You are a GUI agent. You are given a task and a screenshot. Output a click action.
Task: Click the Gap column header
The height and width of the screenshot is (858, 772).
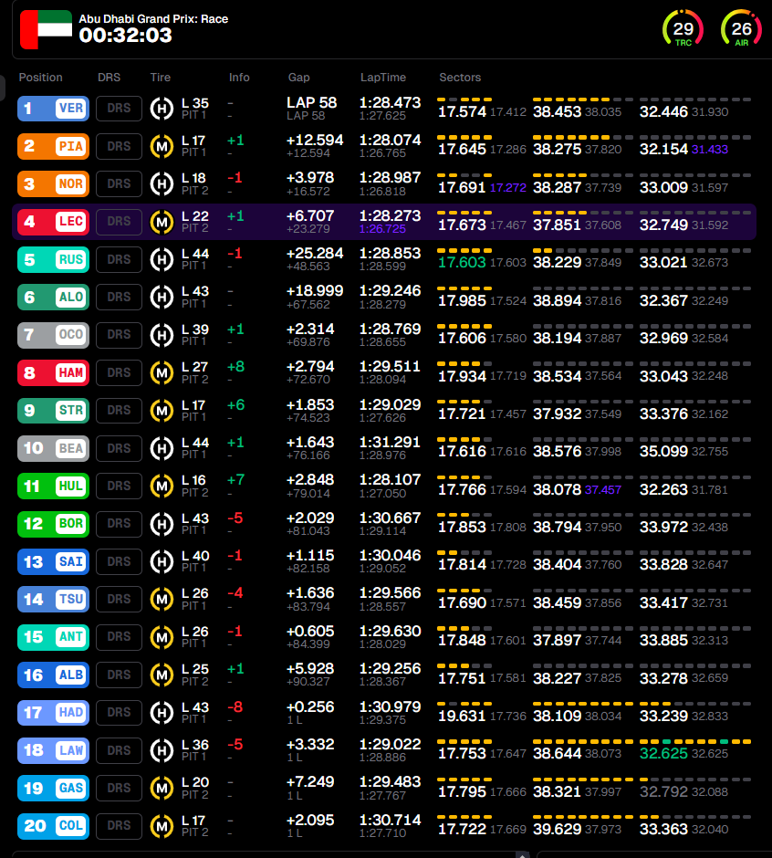click(298, 78)
